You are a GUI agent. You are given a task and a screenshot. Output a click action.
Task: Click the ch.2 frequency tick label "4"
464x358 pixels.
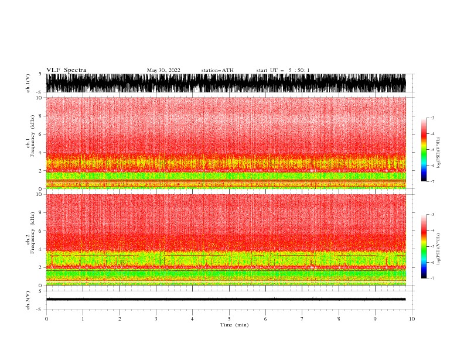point(40,249)
